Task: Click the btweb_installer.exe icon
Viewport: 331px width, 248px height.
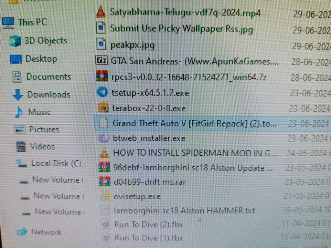Action: [x=104, y=138]
